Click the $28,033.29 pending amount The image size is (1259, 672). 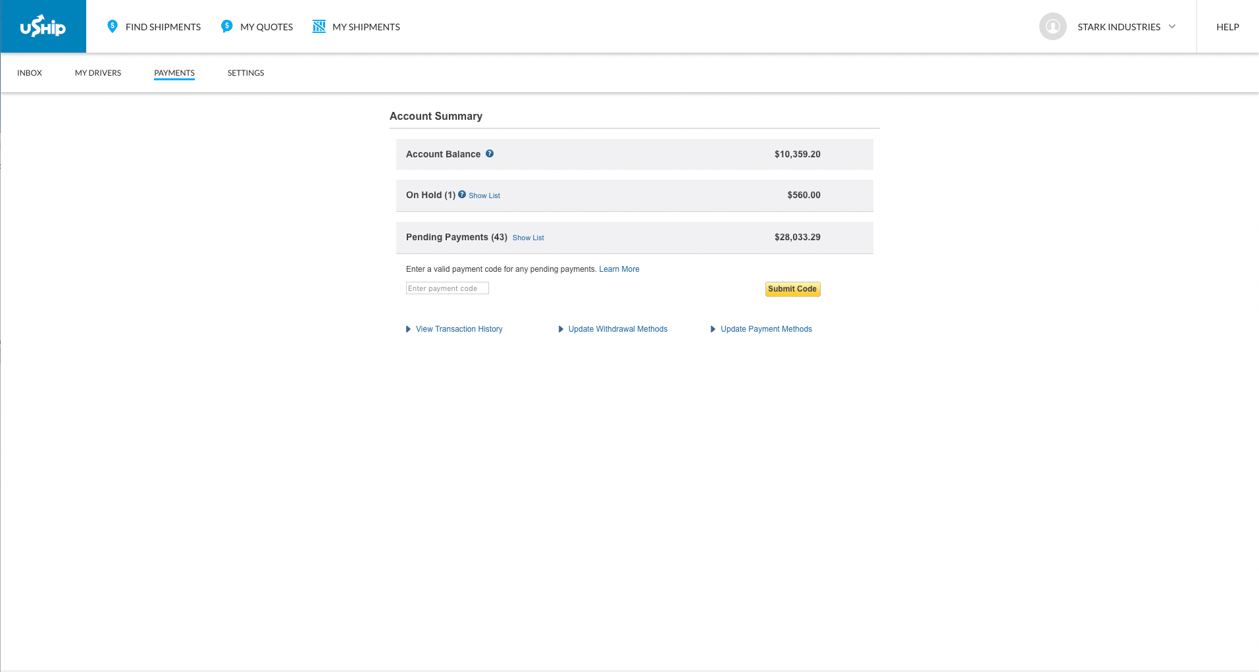(797, 237)
